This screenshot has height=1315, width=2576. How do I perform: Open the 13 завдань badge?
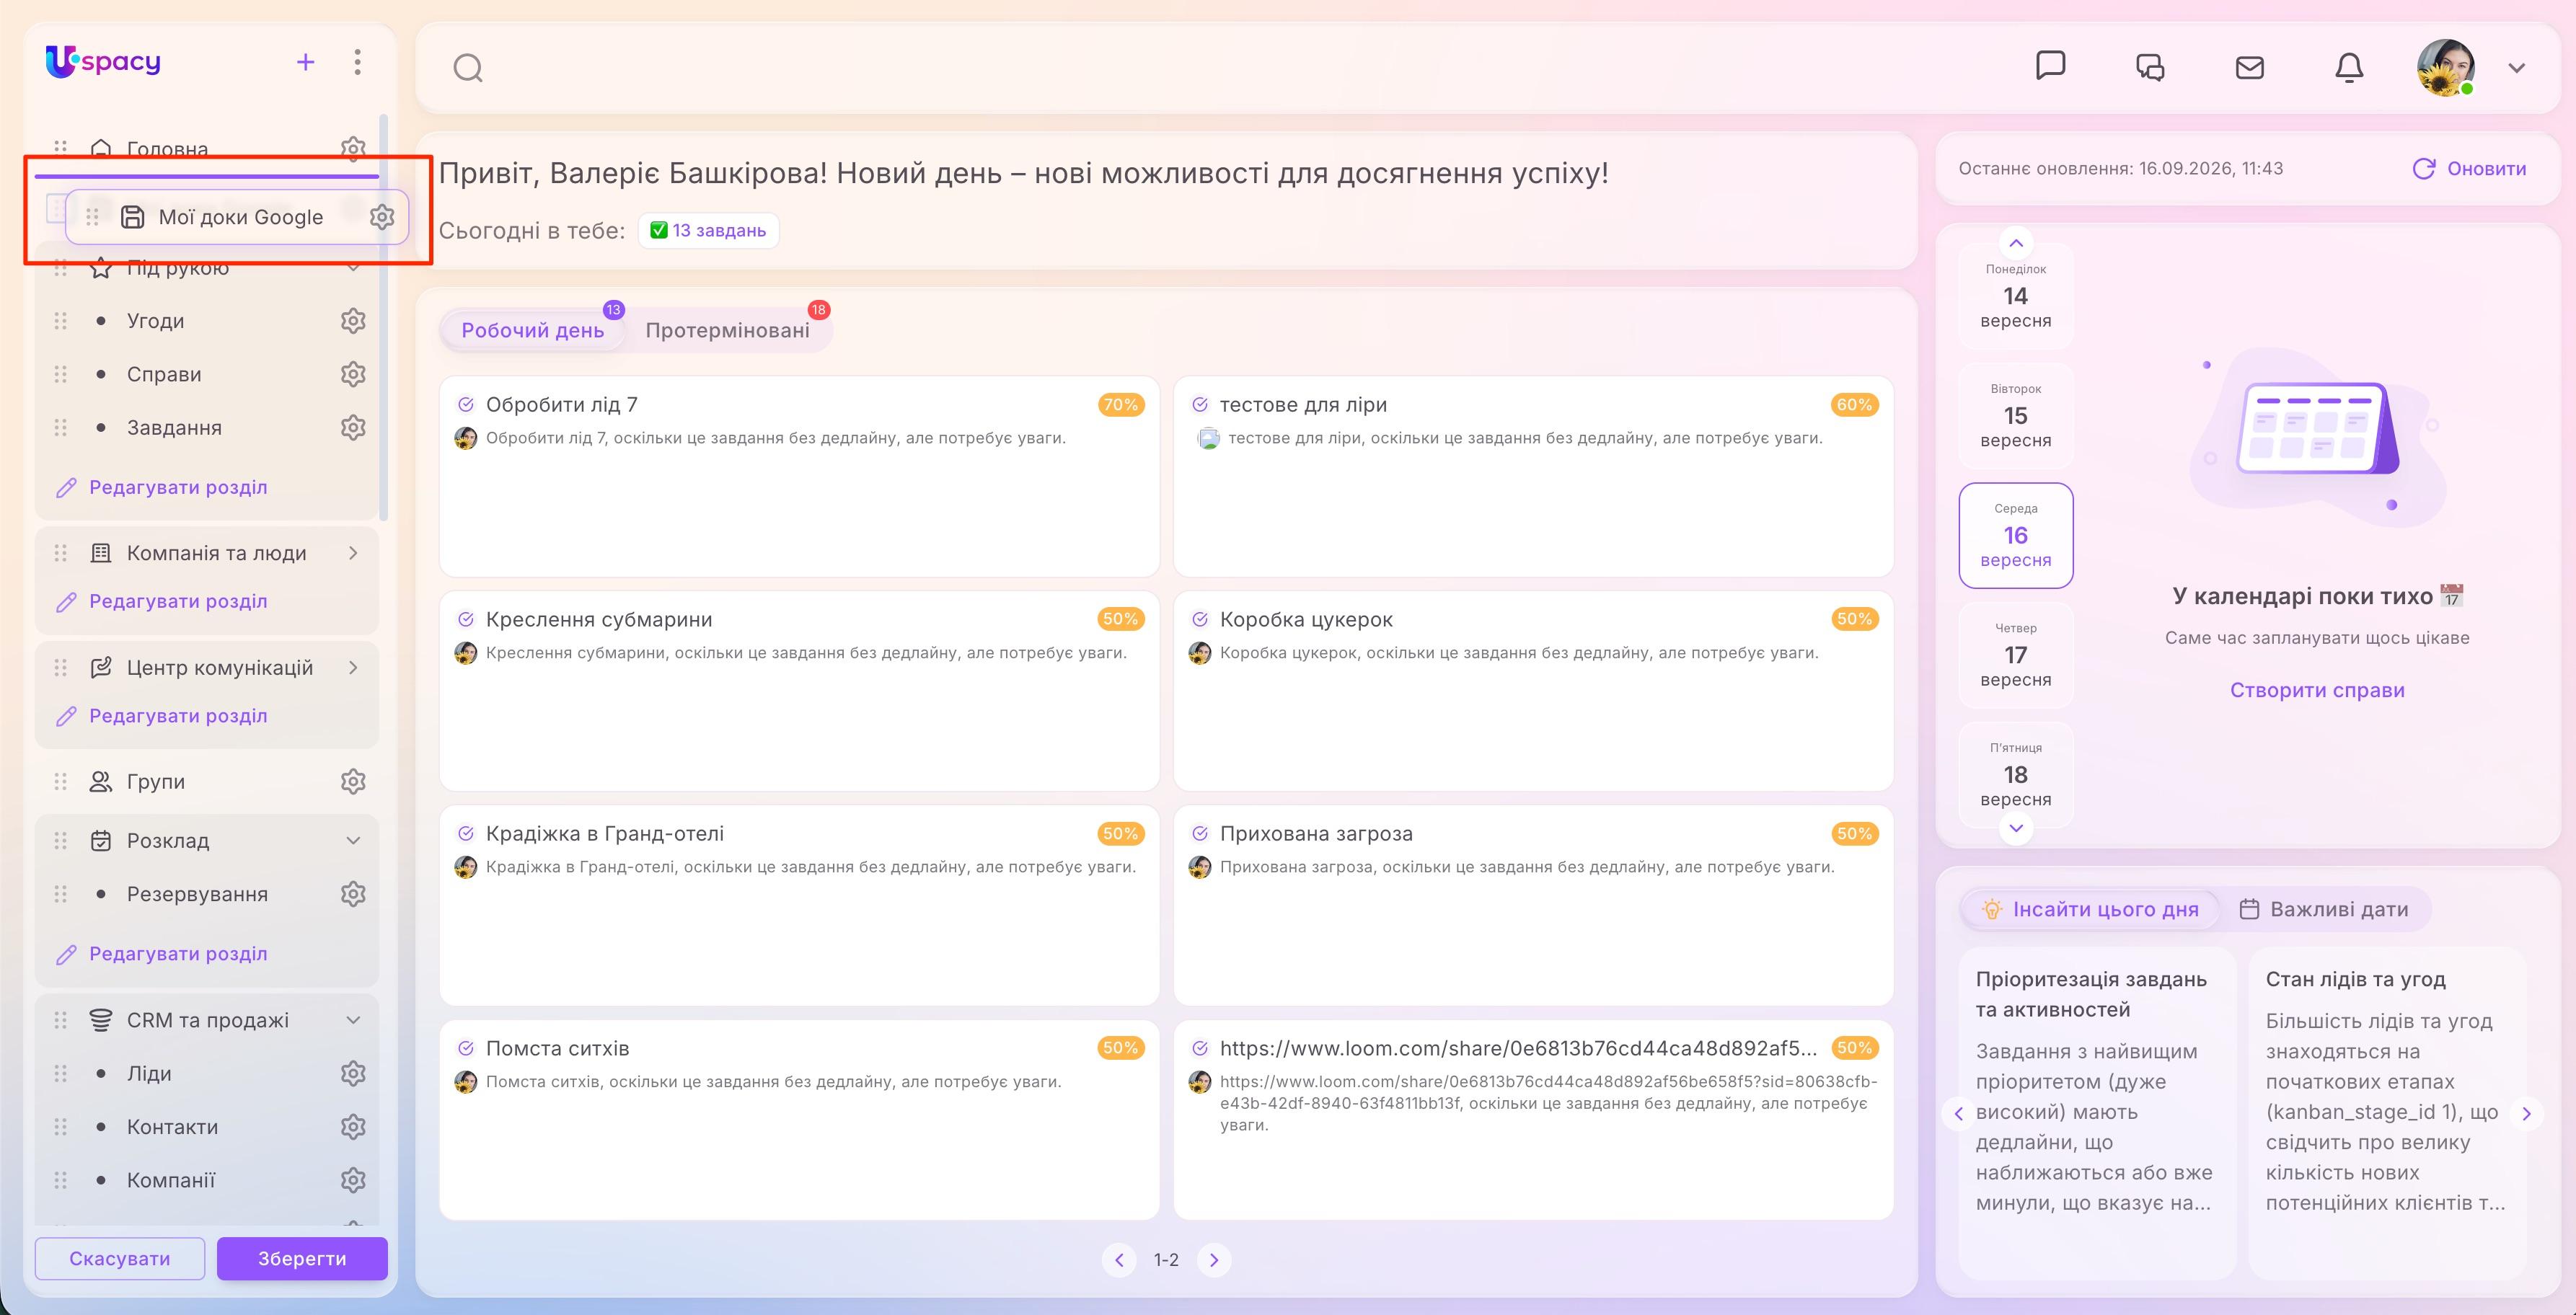pyautogui.click(x=708, y=231)
